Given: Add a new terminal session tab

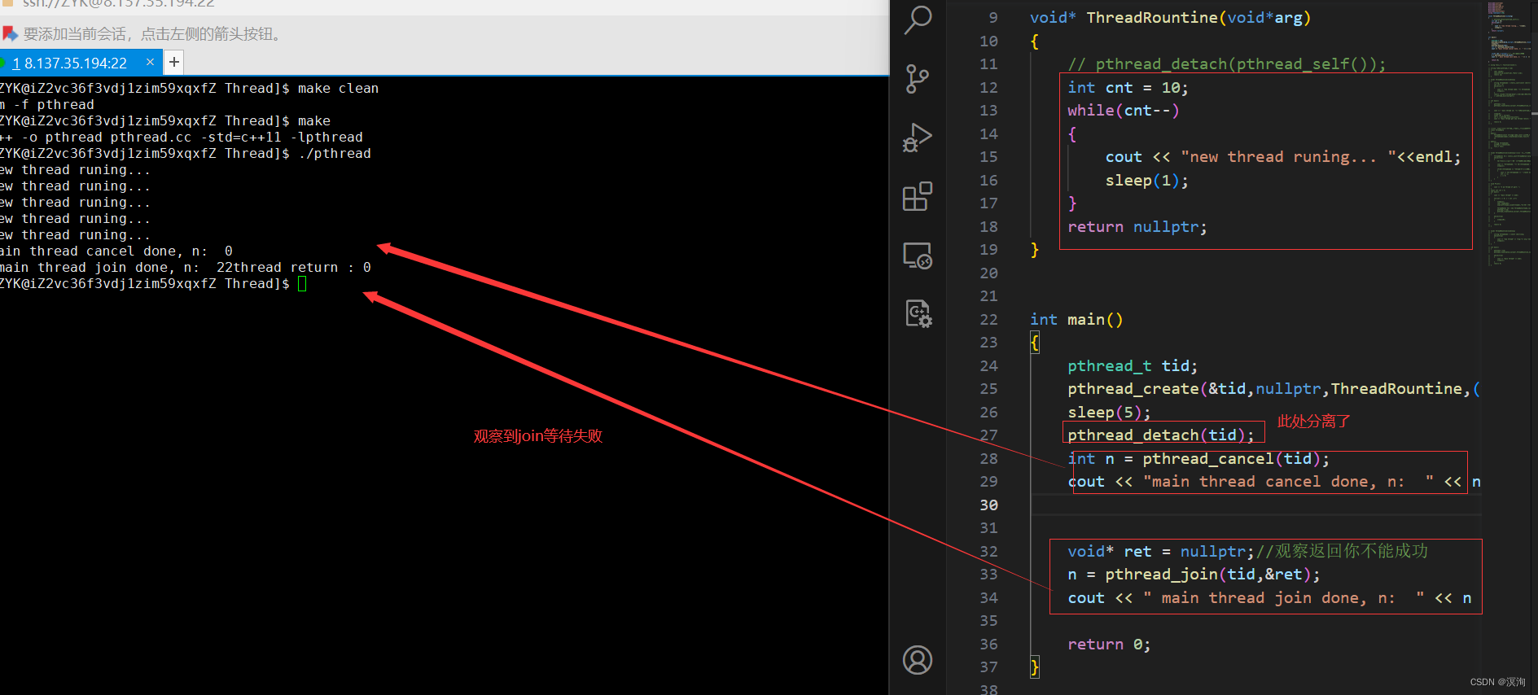Looking at the screenshot, I should [x=173, y=62].
